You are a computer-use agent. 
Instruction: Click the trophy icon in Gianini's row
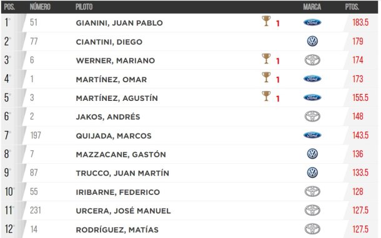266,21
